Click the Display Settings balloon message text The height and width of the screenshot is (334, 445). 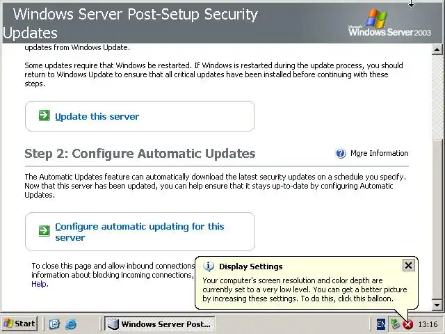(x=305, y=289)
